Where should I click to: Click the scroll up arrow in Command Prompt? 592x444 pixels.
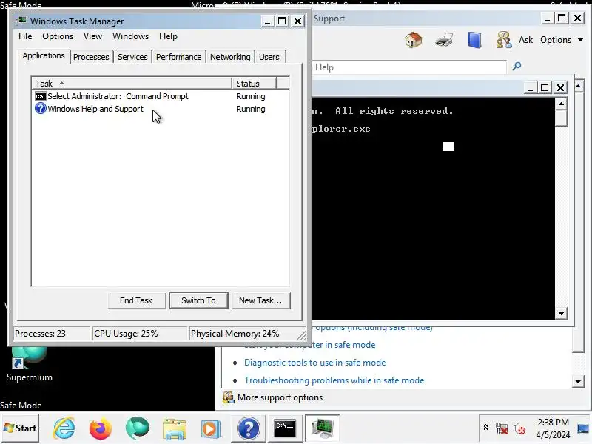(561, 104)
